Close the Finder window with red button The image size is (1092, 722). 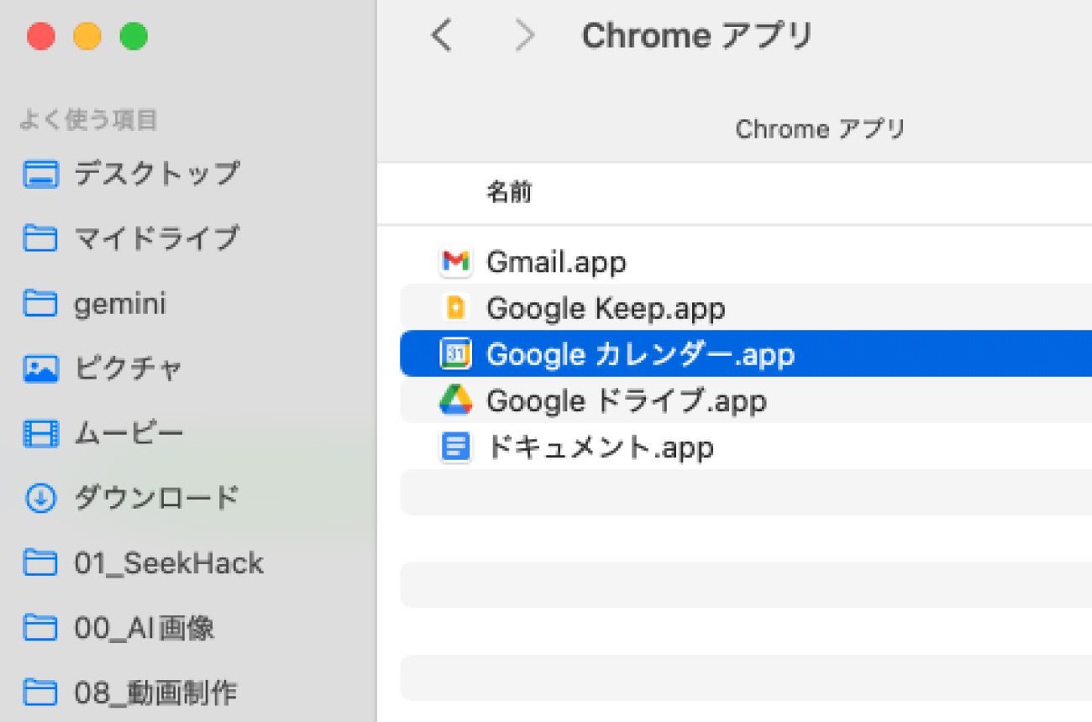(41, 37)
